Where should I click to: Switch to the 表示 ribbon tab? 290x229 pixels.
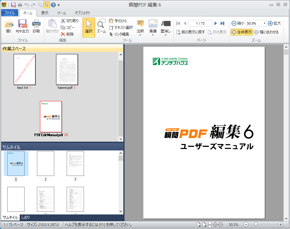pos(45,13)
